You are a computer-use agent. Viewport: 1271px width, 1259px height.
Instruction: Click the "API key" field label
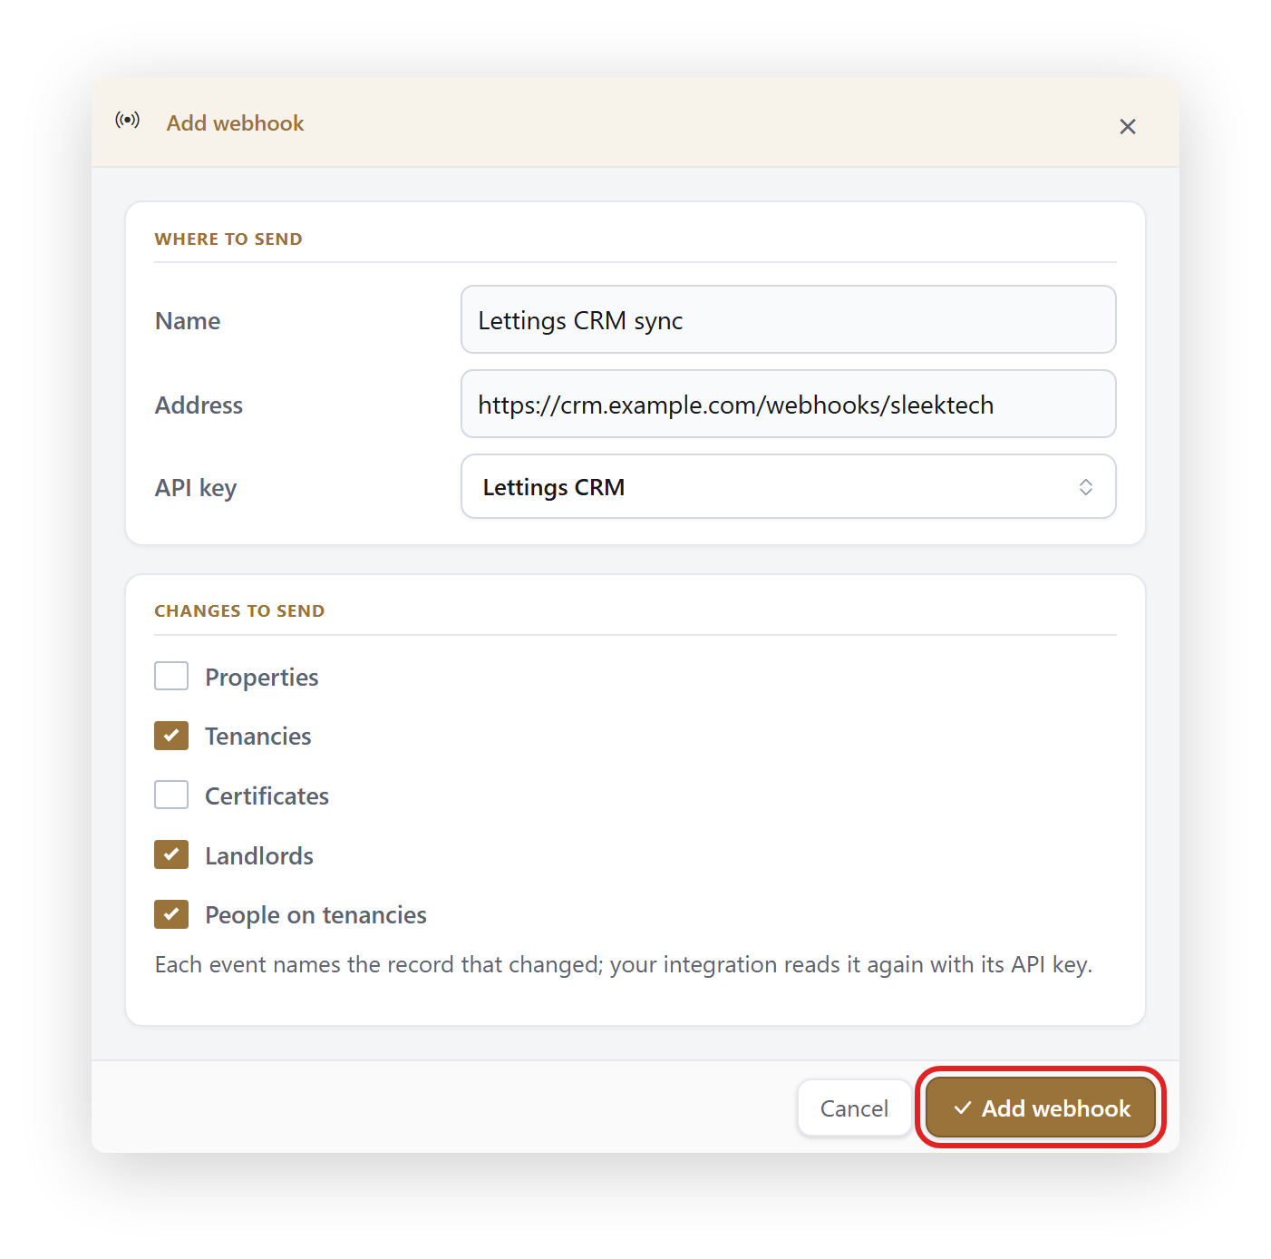(x=196, y=488)
